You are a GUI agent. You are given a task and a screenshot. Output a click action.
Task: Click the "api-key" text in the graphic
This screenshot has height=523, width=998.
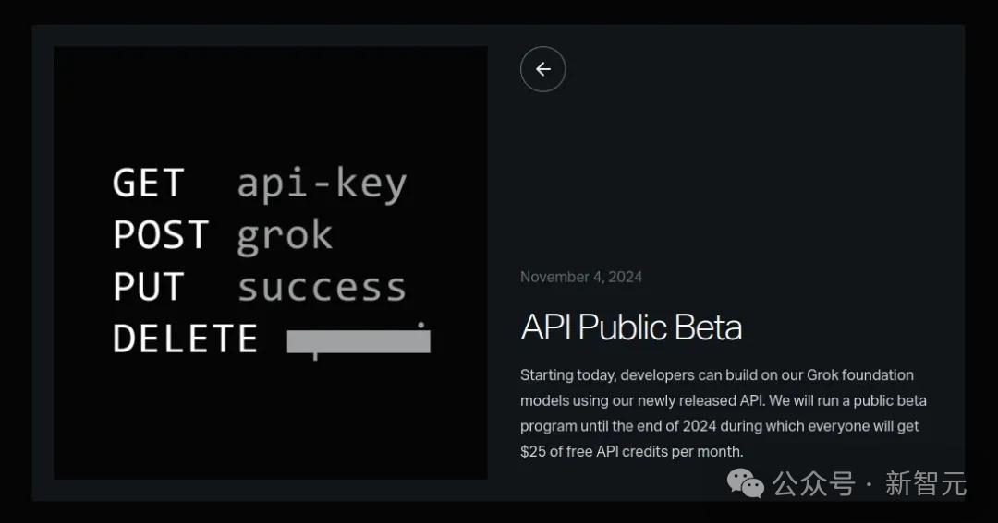tap(322, 184)
